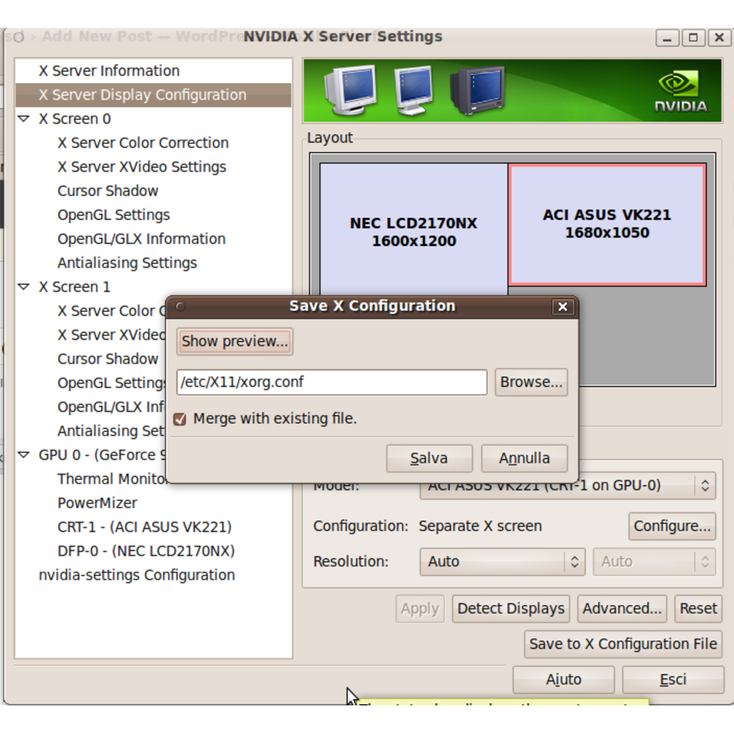
Task: Open the Resolution Auto dropdown
Action: [502, 562]
